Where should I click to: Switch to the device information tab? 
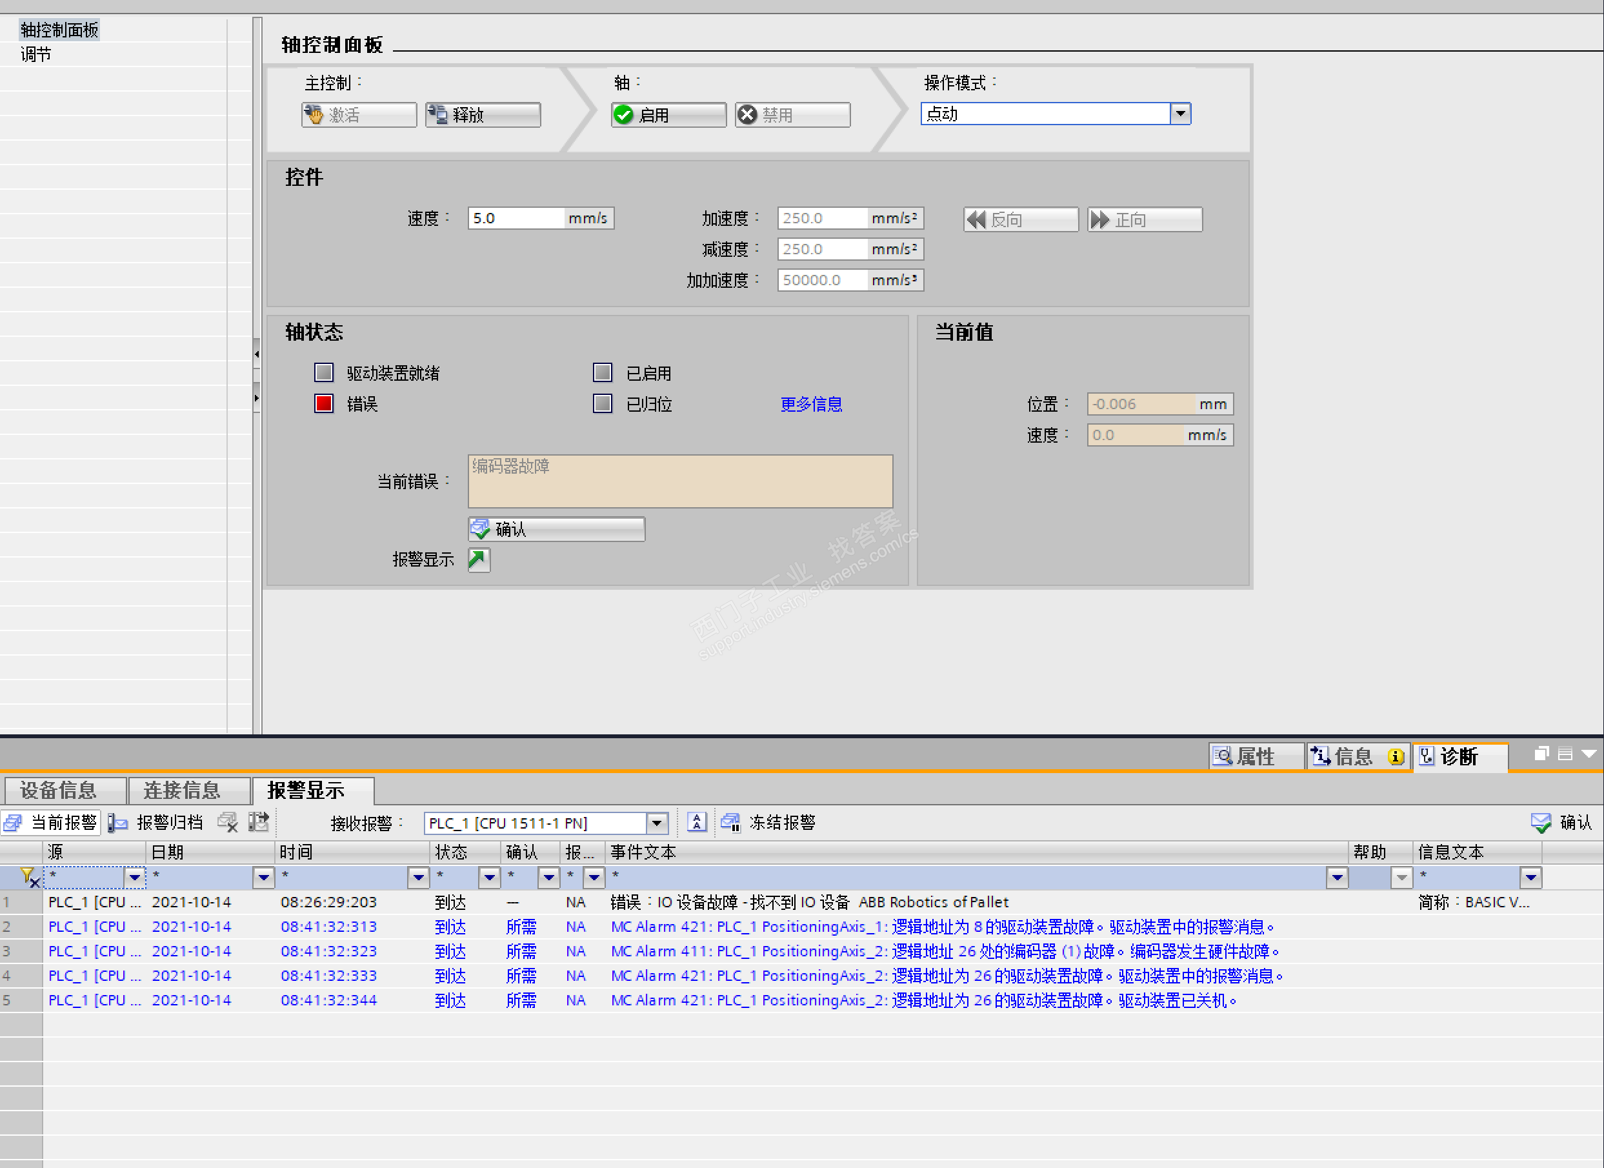click(x=58, y=790)
